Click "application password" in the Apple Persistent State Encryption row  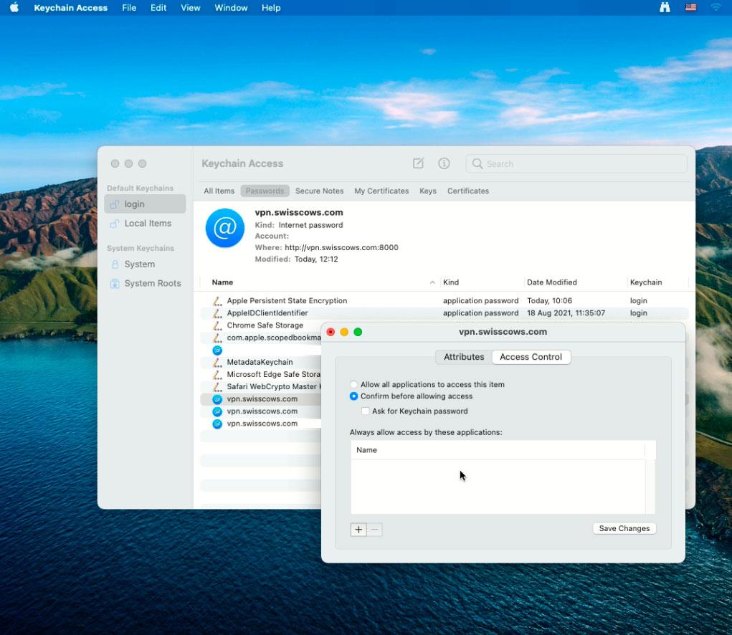click(x=480, y=301)
